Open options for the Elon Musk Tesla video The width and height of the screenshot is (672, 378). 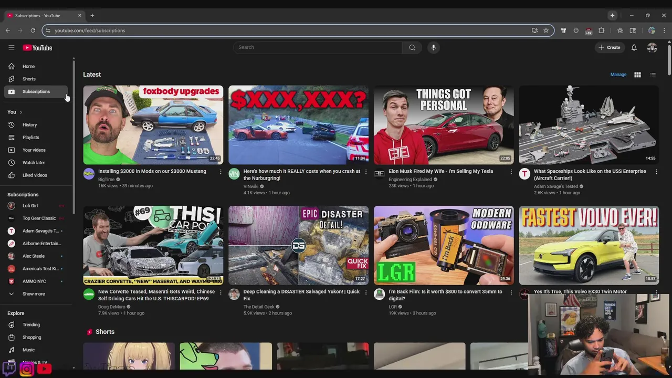pyautogui.click(x=511, y=172)
